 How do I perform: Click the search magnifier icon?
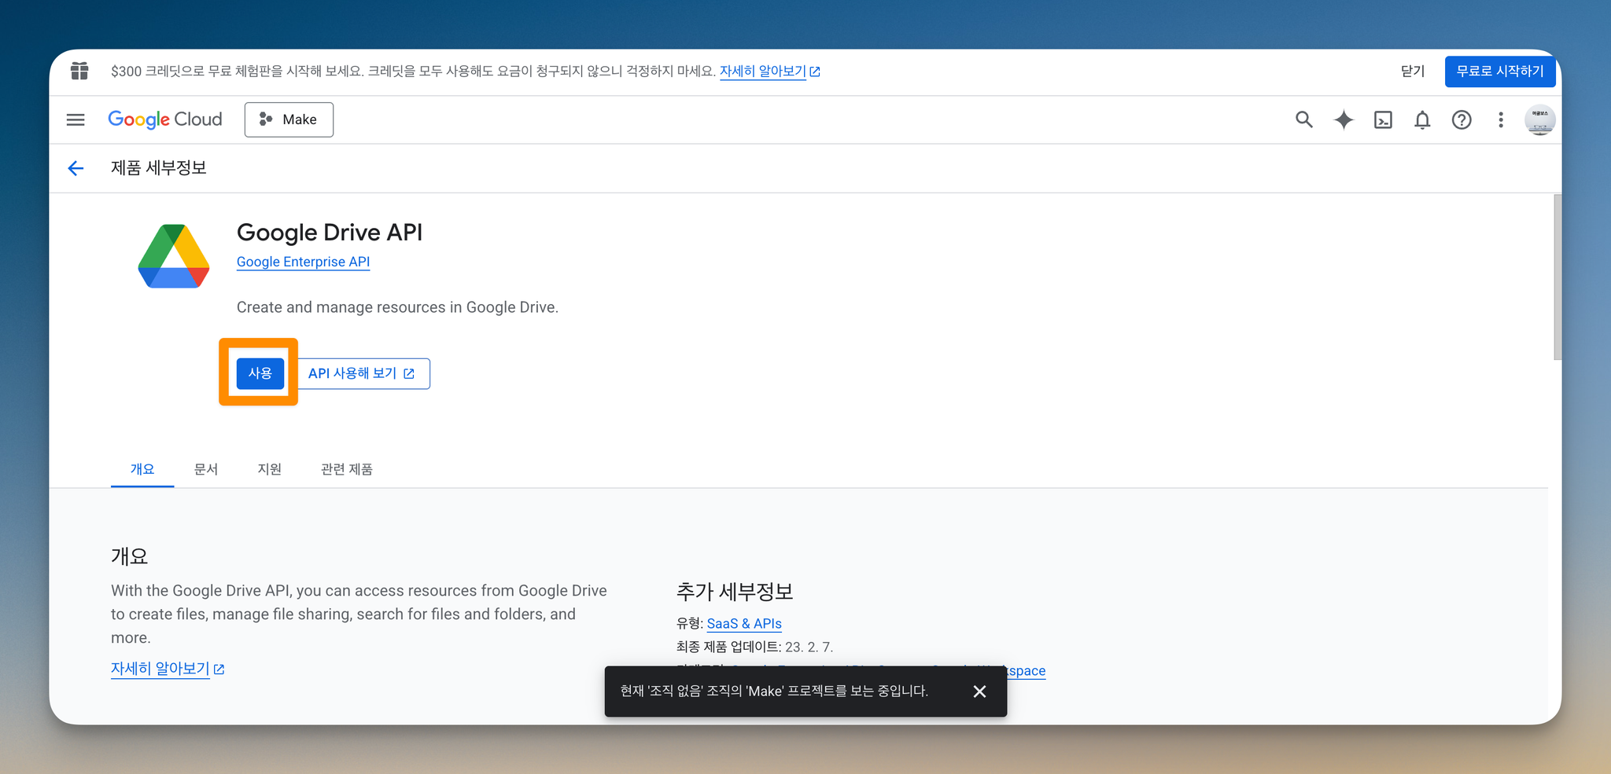click(1304, 119)
